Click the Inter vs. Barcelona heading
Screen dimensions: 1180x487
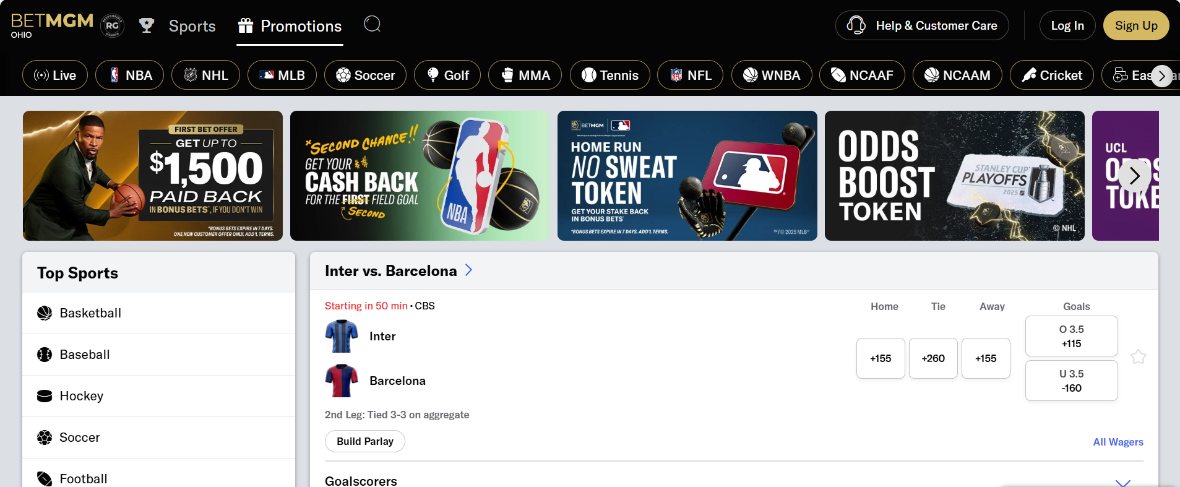coord(390,270)
